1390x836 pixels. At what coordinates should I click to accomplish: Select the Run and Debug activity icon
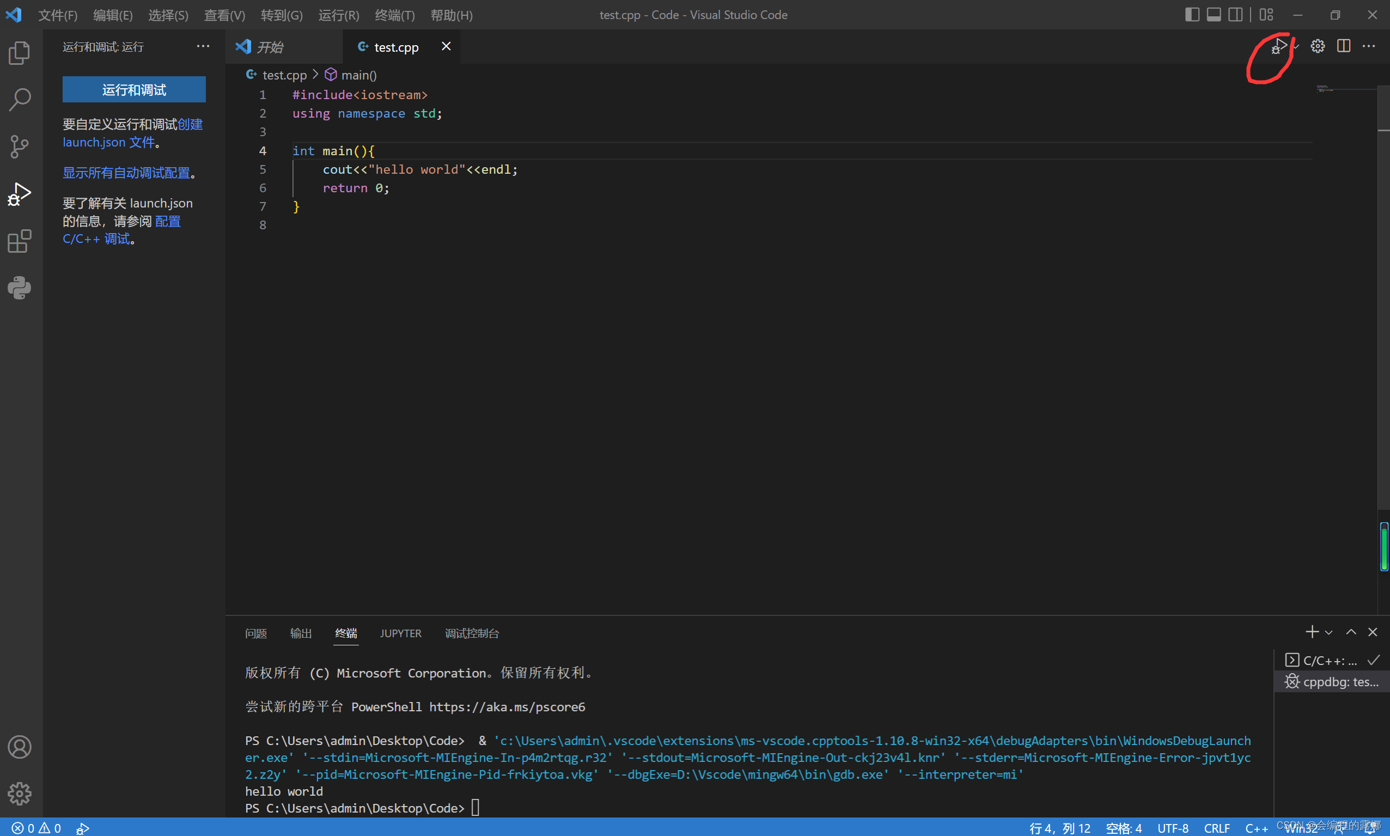coord(20,194)
